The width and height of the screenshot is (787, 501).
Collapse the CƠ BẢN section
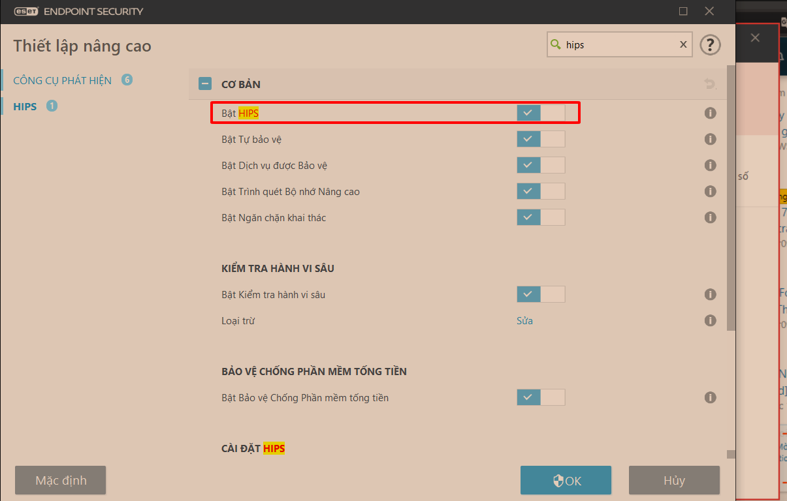[x=205, y=83]
